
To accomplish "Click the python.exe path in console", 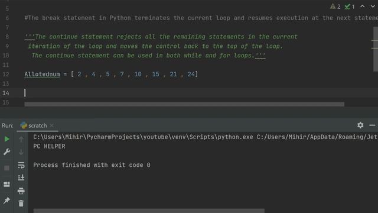I will coord(143,137).
